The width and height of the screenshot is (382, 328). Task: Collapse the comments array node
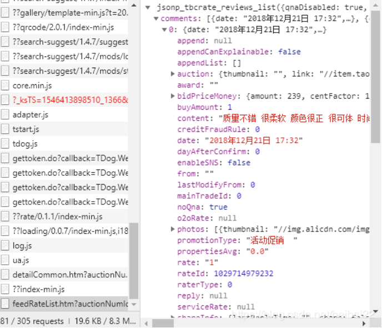156,19
